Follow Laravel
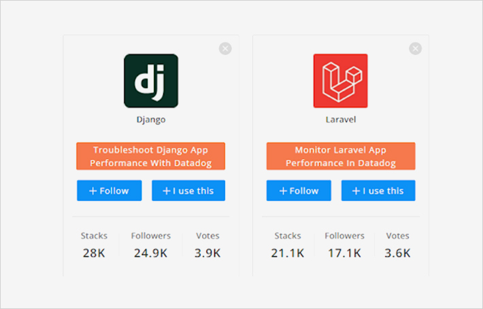Image resolution: width=483 pixels, height=309 pixels. [x=299, y=191]
